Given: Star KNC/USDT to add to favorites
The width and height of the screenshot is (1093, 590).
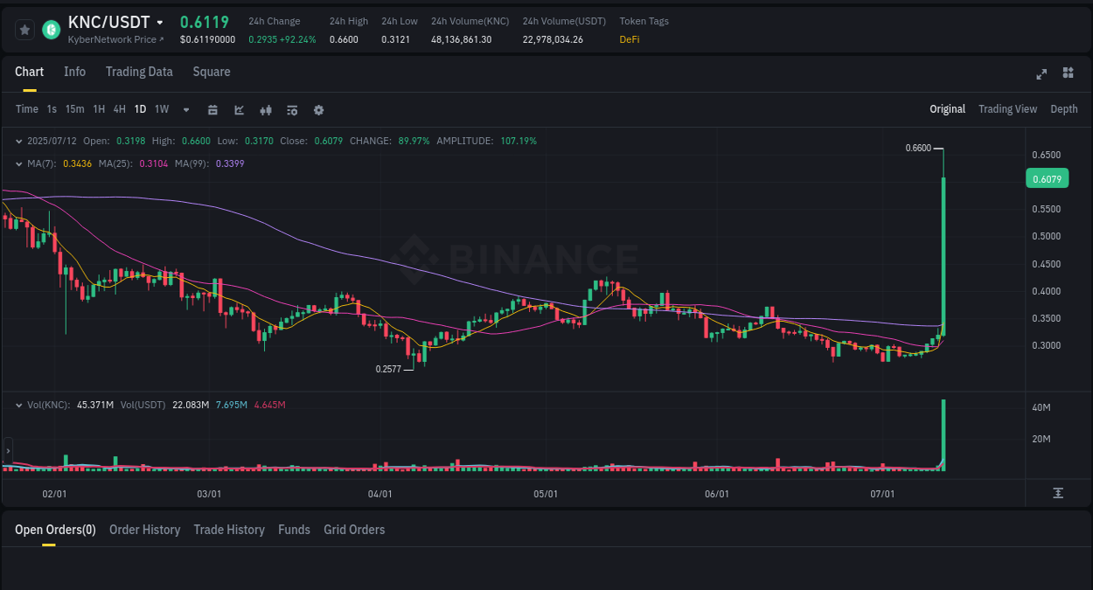Looking at the screenshot, I should tap(24, 29).
